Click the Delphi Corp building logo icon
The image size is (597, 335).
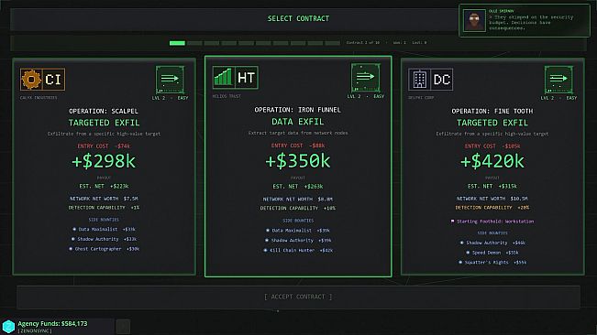[419, 80]
